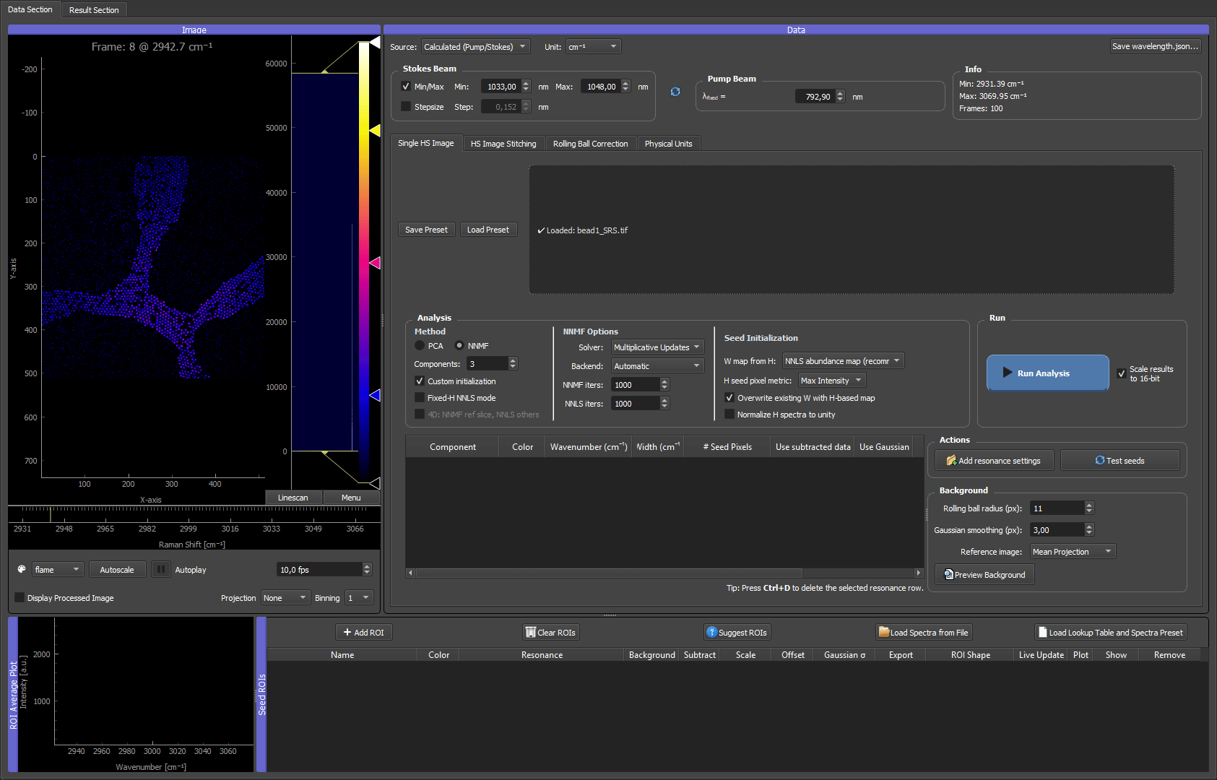
Task: Switch to the Result Section tab
Action: pyautogui.click(x=94, y=10)
